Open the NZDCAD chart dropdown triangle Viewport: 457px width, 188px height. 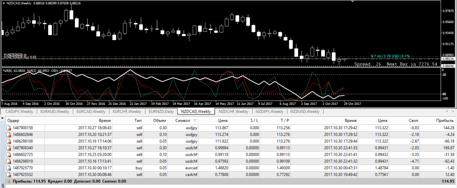(3, 3)
